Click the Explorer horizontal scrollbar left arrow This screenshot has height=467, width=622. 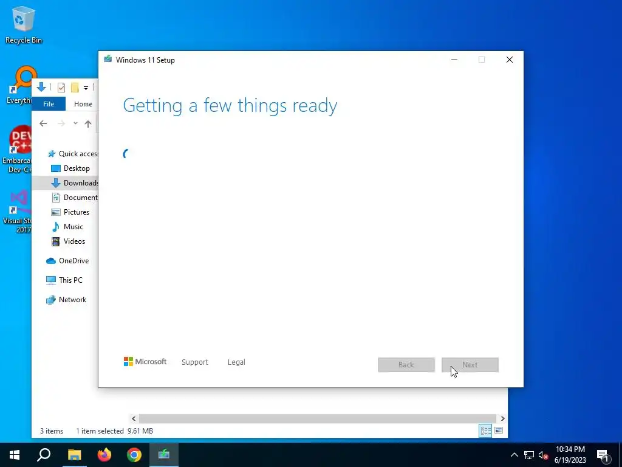[x=134, y=418]
